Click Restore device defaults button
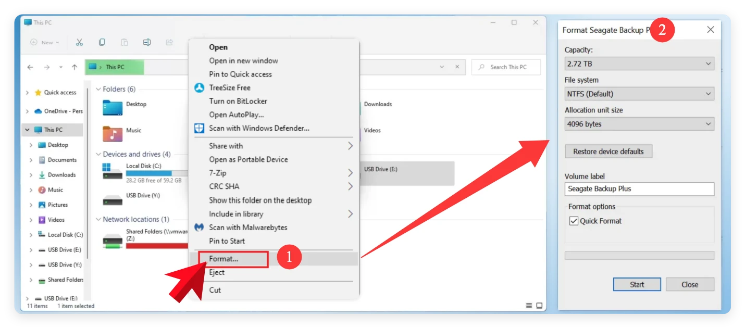 (x=609, y=152)
